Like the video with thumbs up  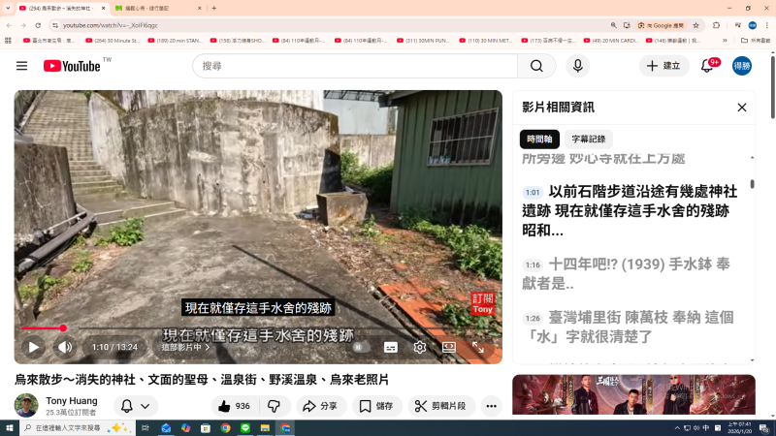coord(234,406)
